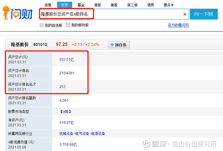This screenshot has height=151, width=223.
Task: Select the 股票 tab
Action: pos(65,5)
